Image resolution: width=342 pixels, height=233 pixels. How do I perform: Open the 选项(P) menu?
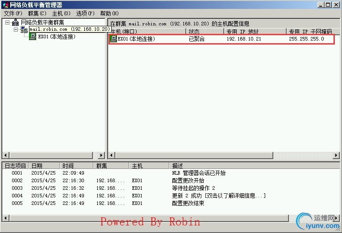coord(85,13)
